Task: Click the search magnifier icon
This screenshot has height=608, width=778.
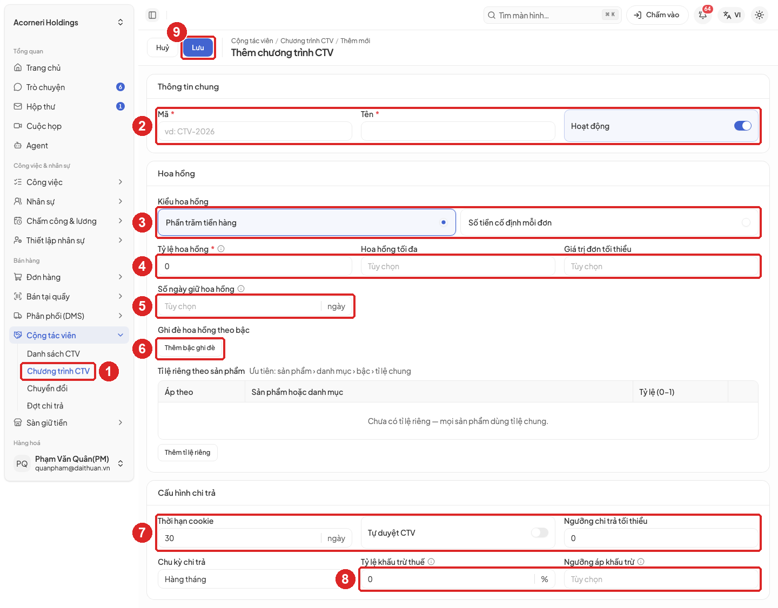Action: click(492, 15)
